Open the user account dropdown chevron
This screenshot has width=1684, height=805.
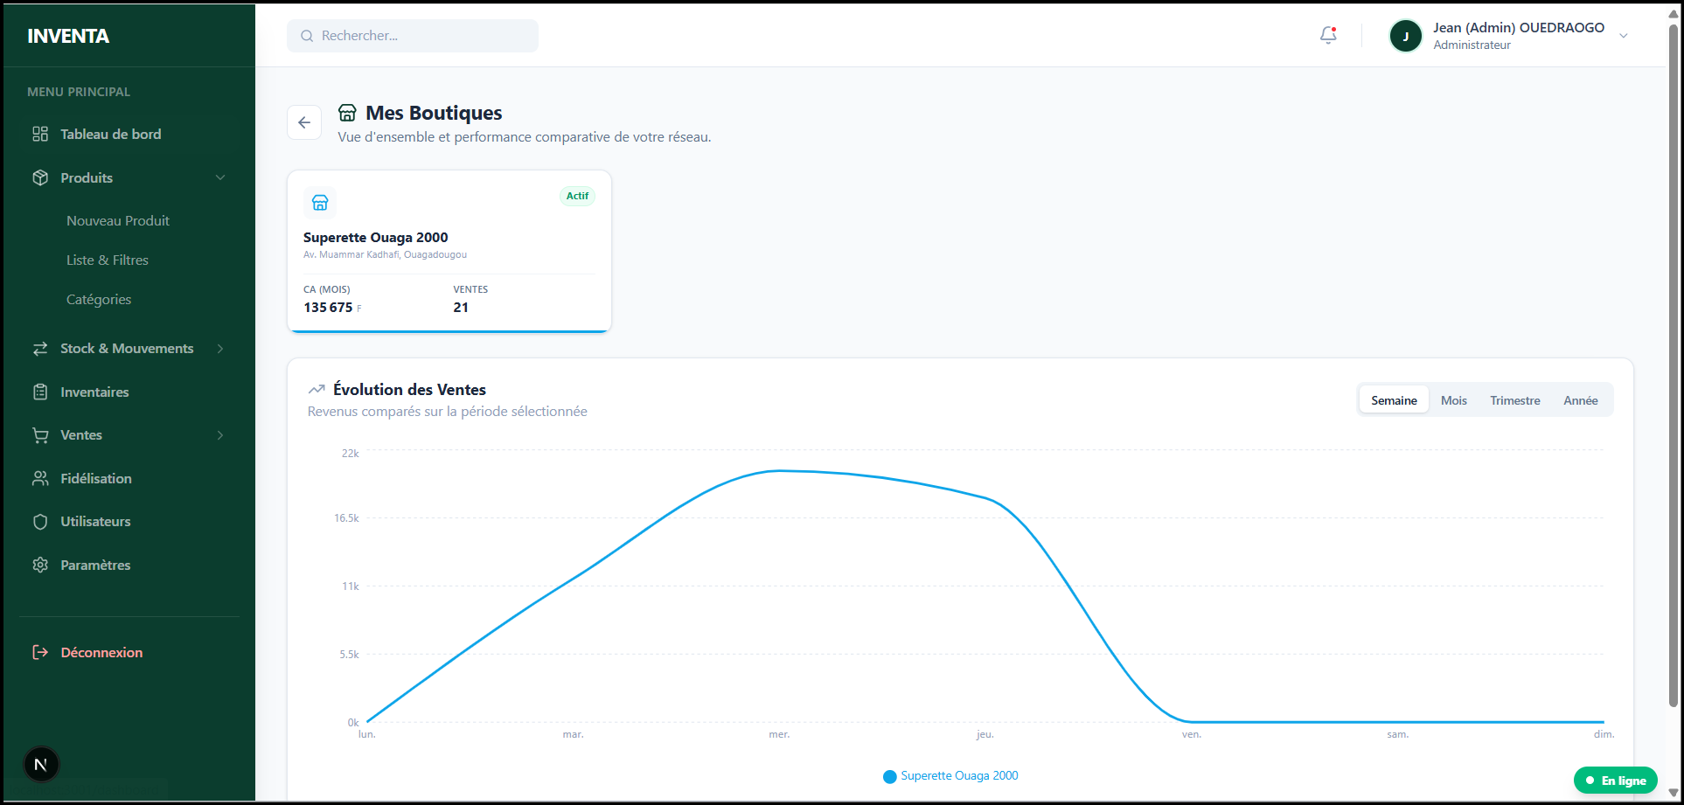coord(1623,36)
